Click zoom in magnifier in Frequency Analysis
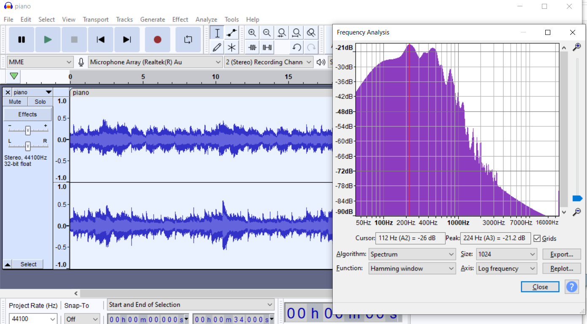587x324 pixels. [x=576, y=47]
